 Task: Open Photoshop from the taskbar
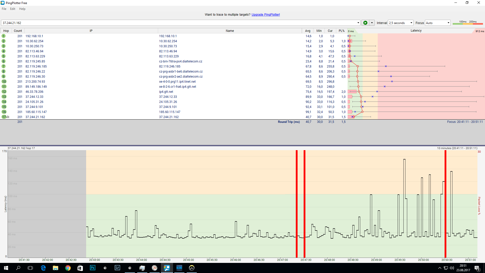(92, 268)
